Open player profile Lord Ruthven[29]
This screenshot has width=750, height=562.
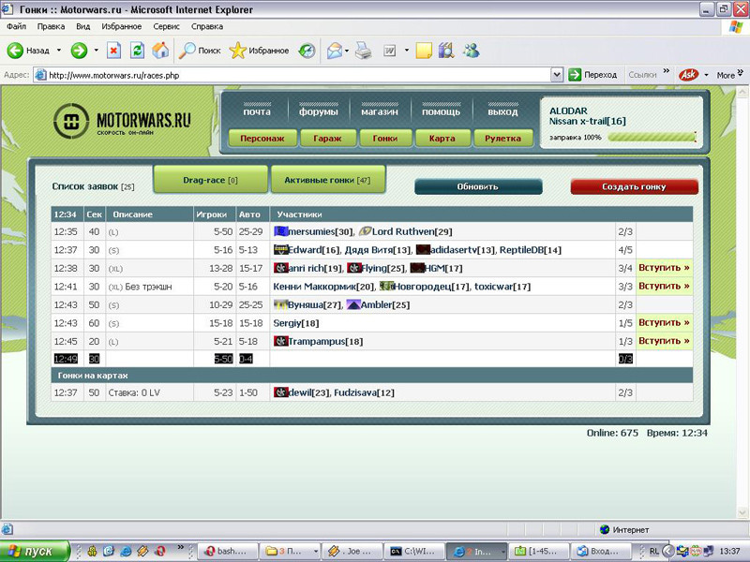click(412, 231)
